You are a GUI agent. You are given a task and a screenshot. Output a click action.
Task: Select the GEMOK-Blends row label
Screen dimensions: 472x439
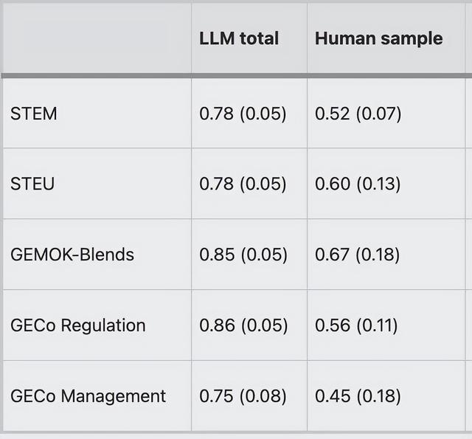(72, 255)
